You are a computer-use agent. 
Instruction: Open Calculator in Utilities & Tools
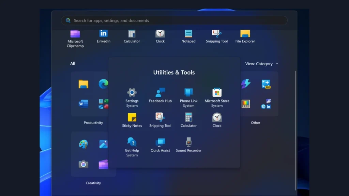click(x=188, y=120)
